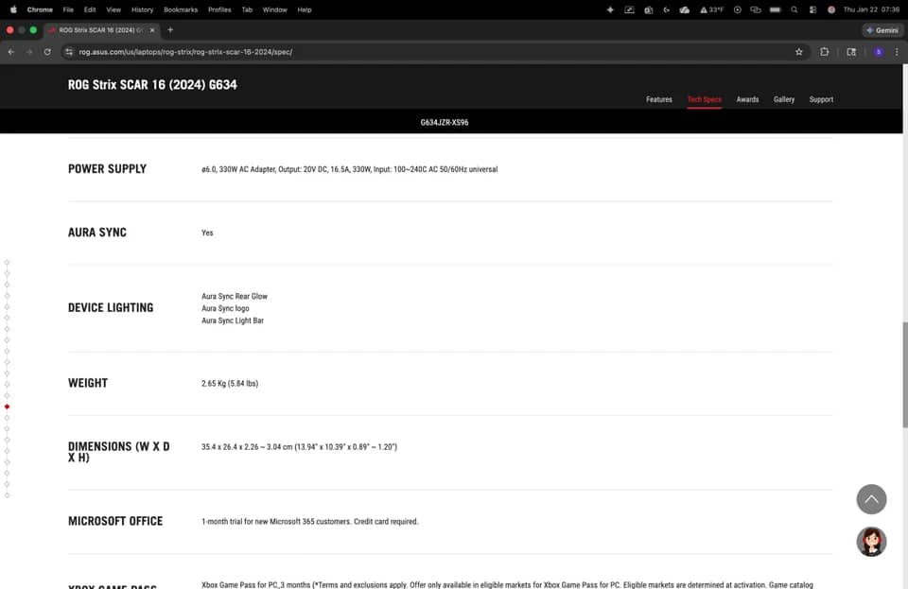Click the page vertical scrollbar thumb
The image size is (908, 589).
point(904,375)
